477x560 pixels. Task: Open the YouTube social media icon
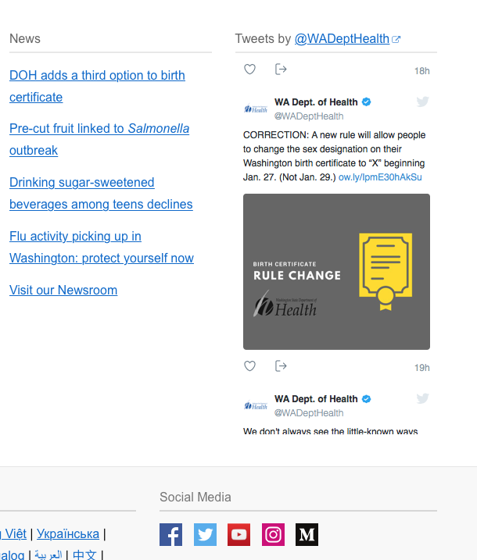(239, 534)
